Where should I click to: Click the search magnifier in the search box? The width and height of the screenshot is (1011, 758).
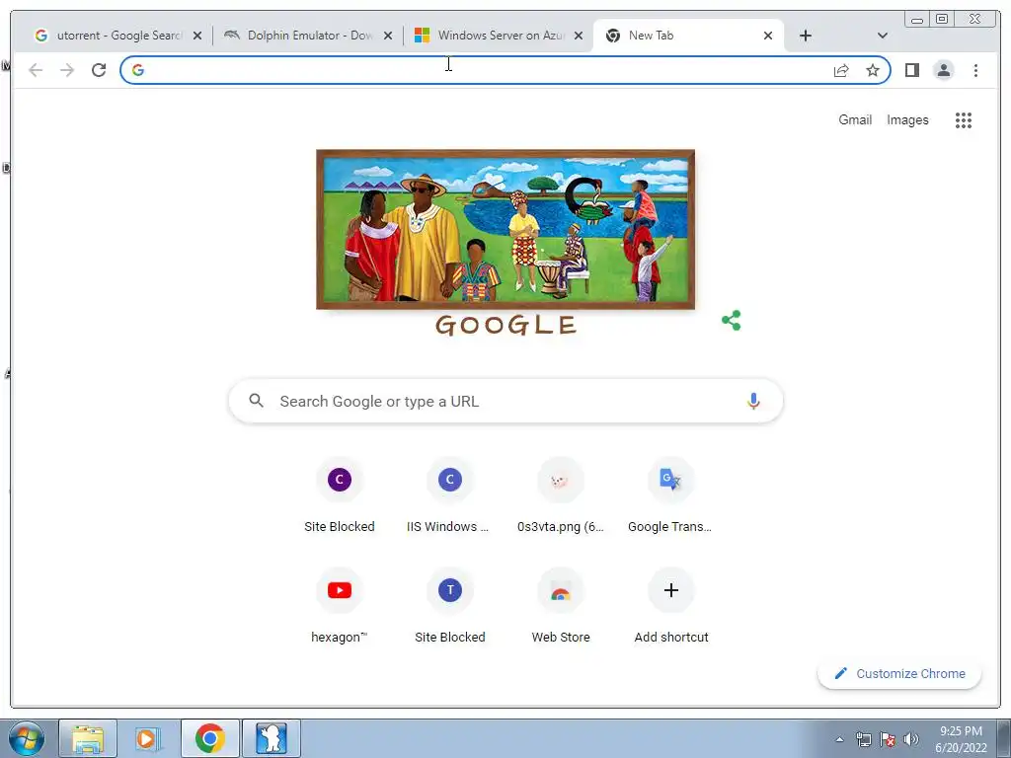click(256, 401)
